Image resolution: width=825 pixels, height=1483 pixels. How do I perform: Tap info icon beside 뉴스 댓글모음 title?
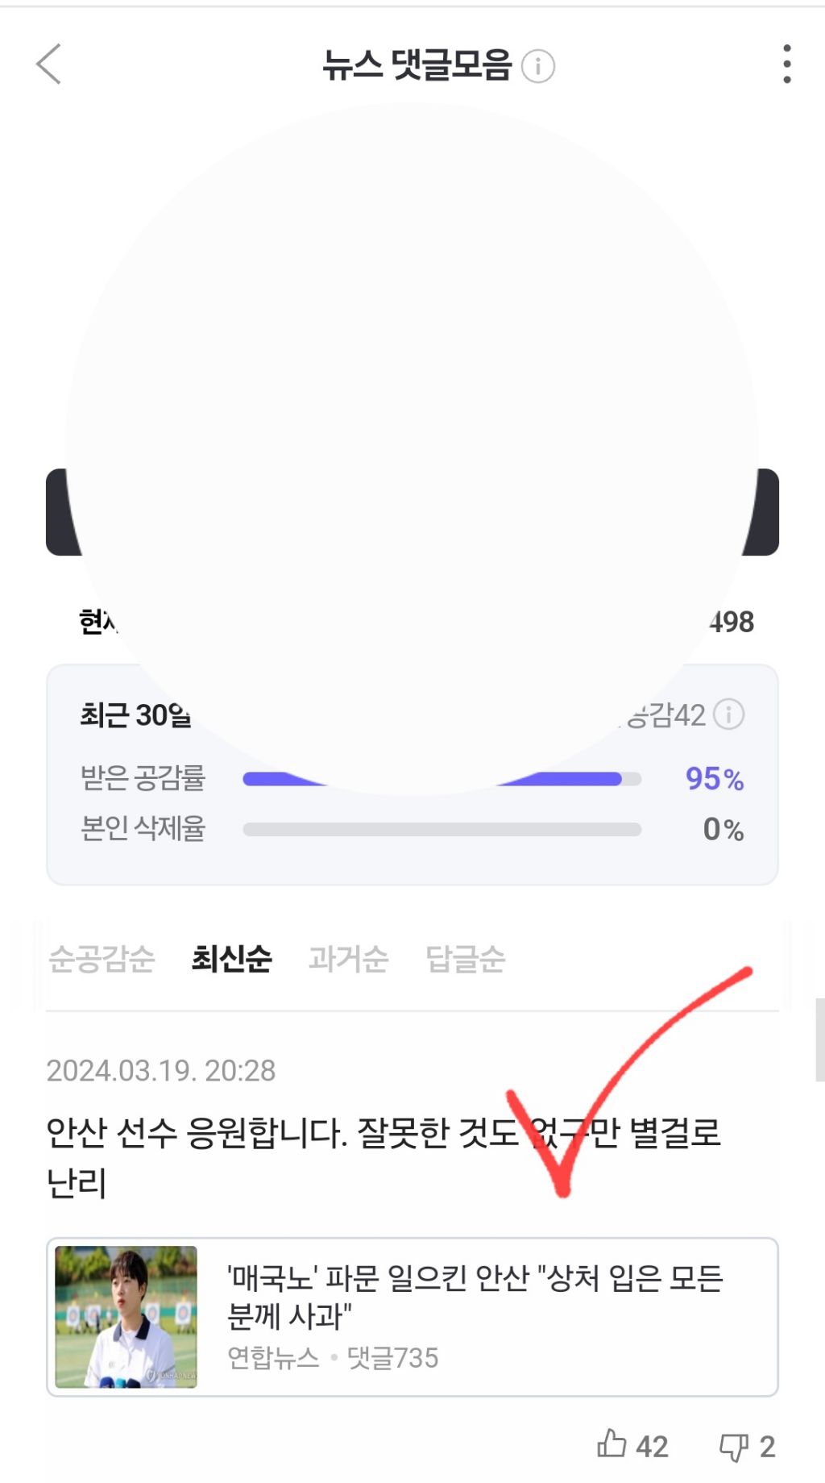(538, 66)
